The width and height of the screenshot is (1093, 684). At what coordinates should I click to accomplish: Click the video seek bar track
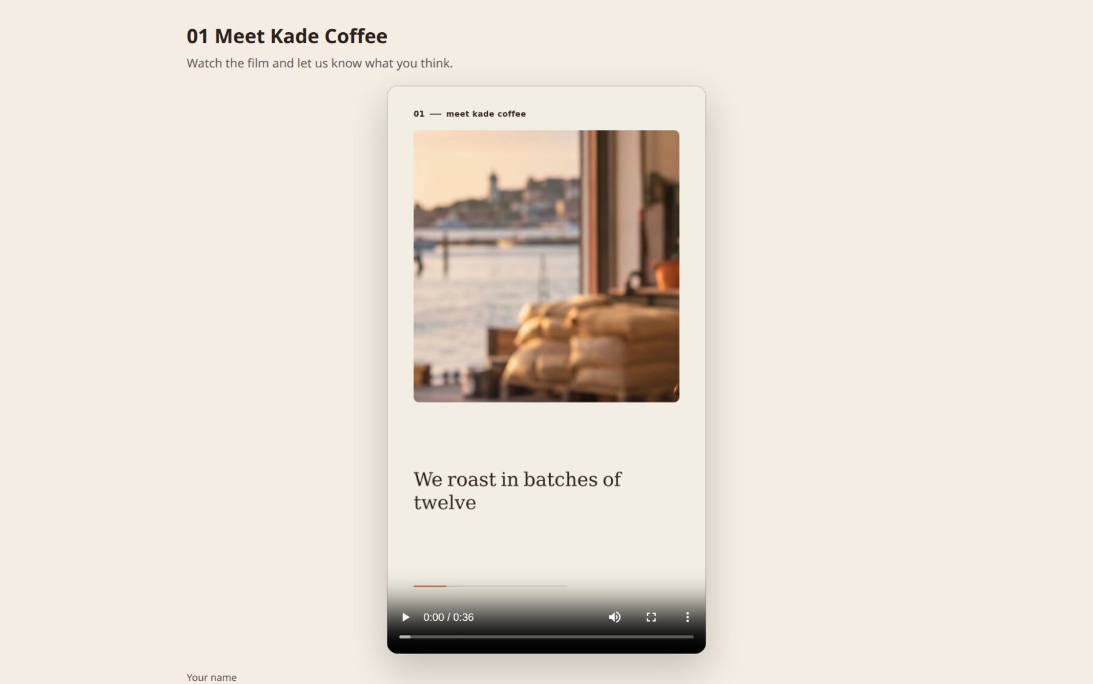point(546,637)
